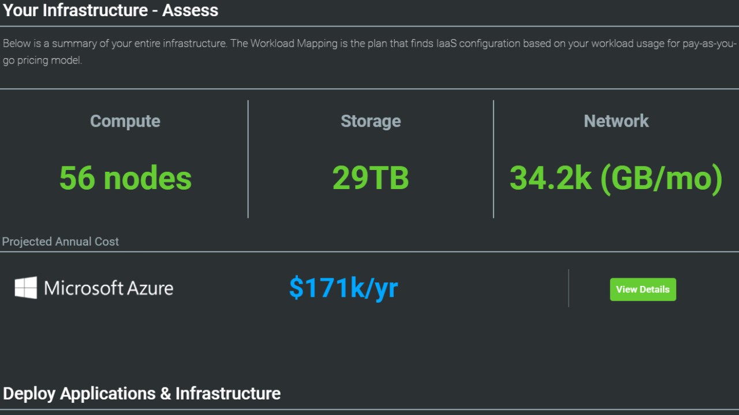Click the Projected Annual Cost label
Viewport: 739px width, 415px height.
pos(61,242)
